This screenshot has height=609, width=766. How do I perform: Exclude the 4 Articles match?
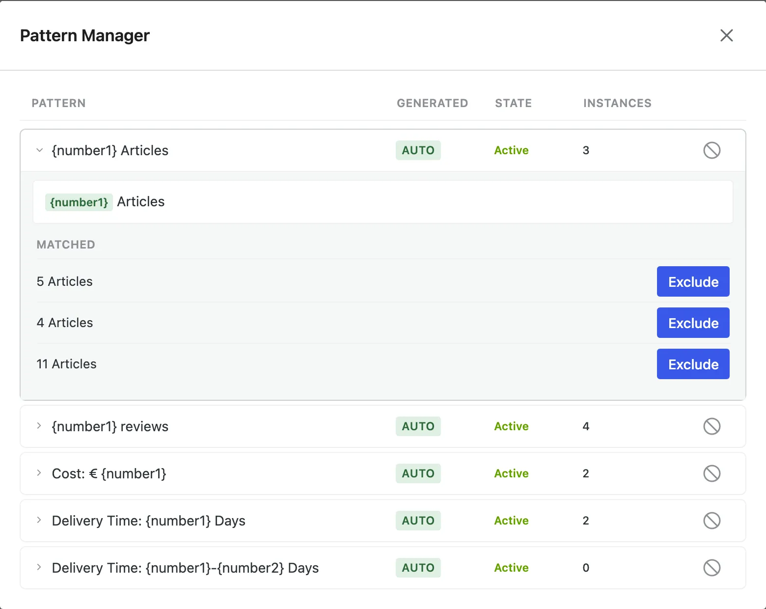pyautogui.click(x=693, y=323)
